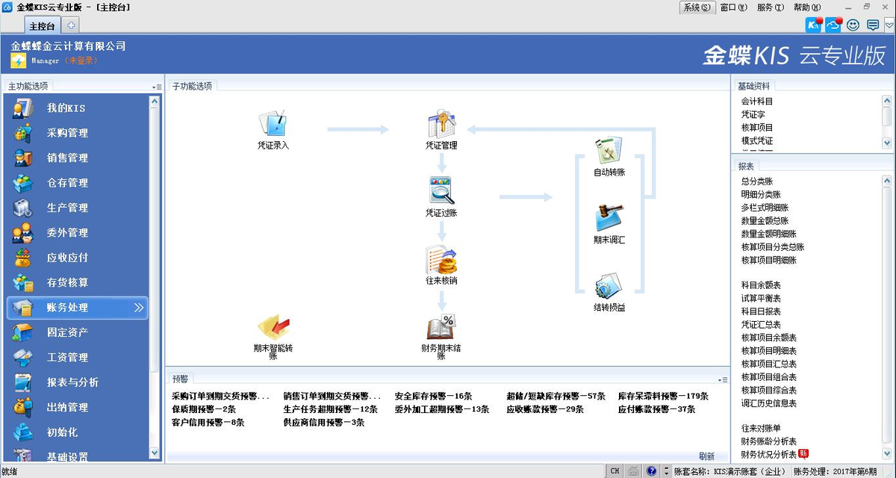Open 库存呆滞料预警—179条 alert
Viewport: 896px width, 478px height.
point(663,397)
